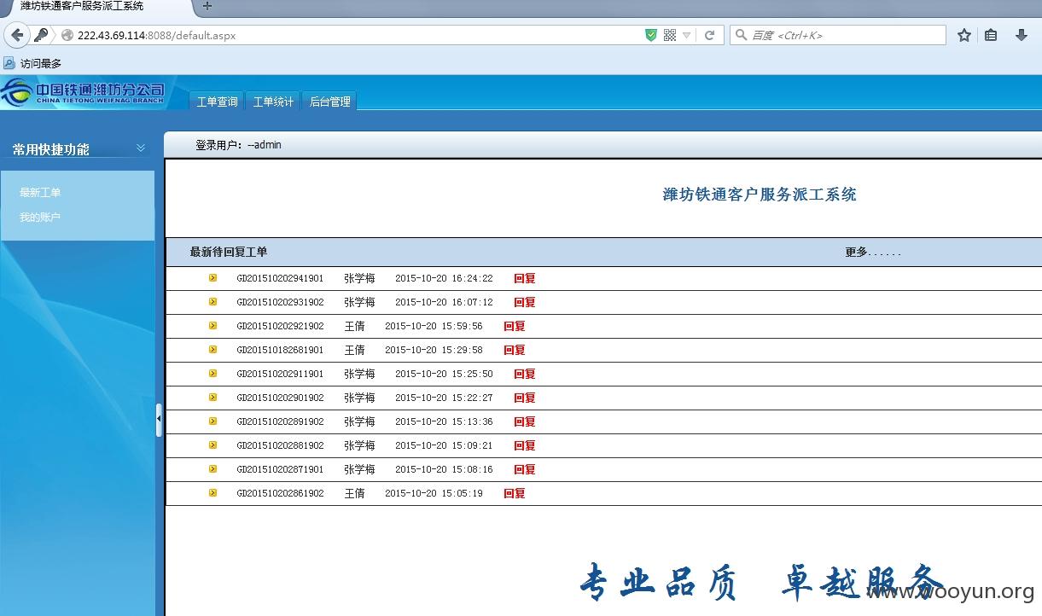1042x616 pixels.
Task: Click timestamp 2015-10-20 15:25:50
Action: (x=444, y=374)
